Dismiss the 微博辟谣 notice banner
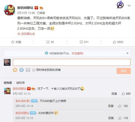Image resolution: width=135 pixels, height=122 pixels. click(127, 53)
